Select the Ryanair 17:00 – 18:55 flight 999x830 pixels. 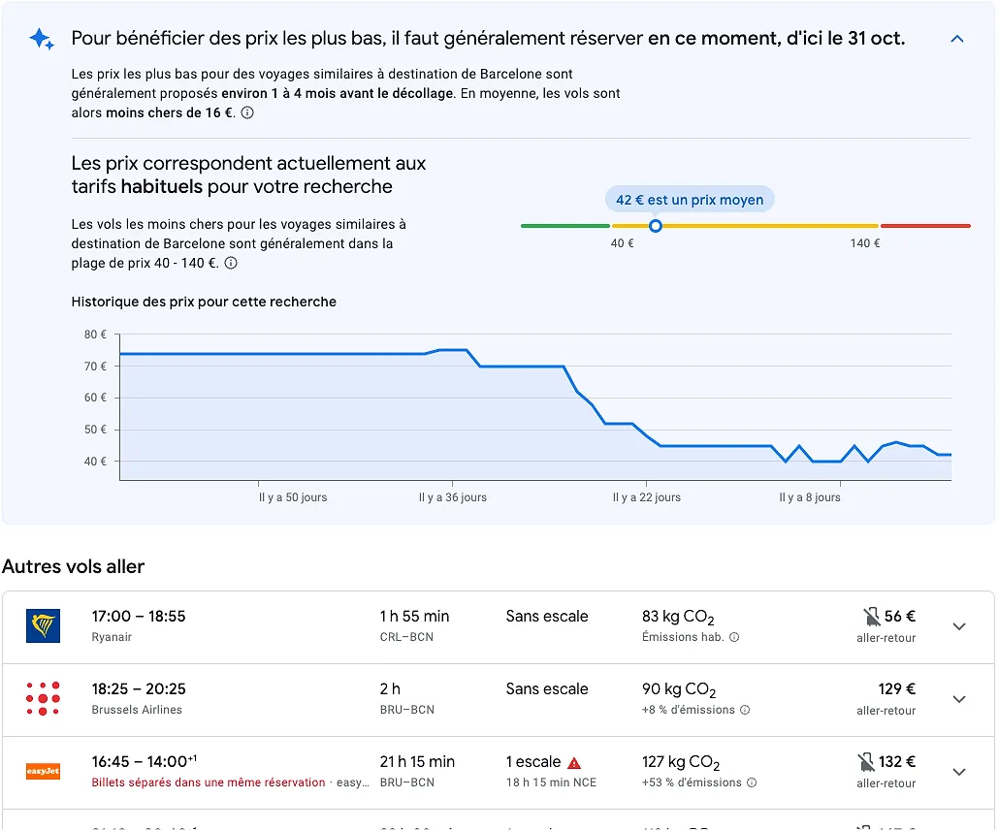[499, 627]
